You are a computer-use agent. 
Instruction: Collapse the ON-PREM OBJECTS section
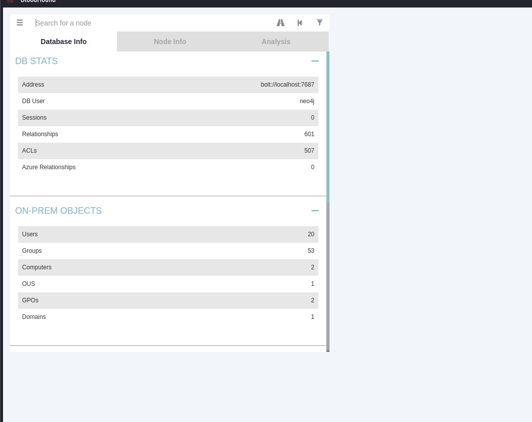pos(315,211)
